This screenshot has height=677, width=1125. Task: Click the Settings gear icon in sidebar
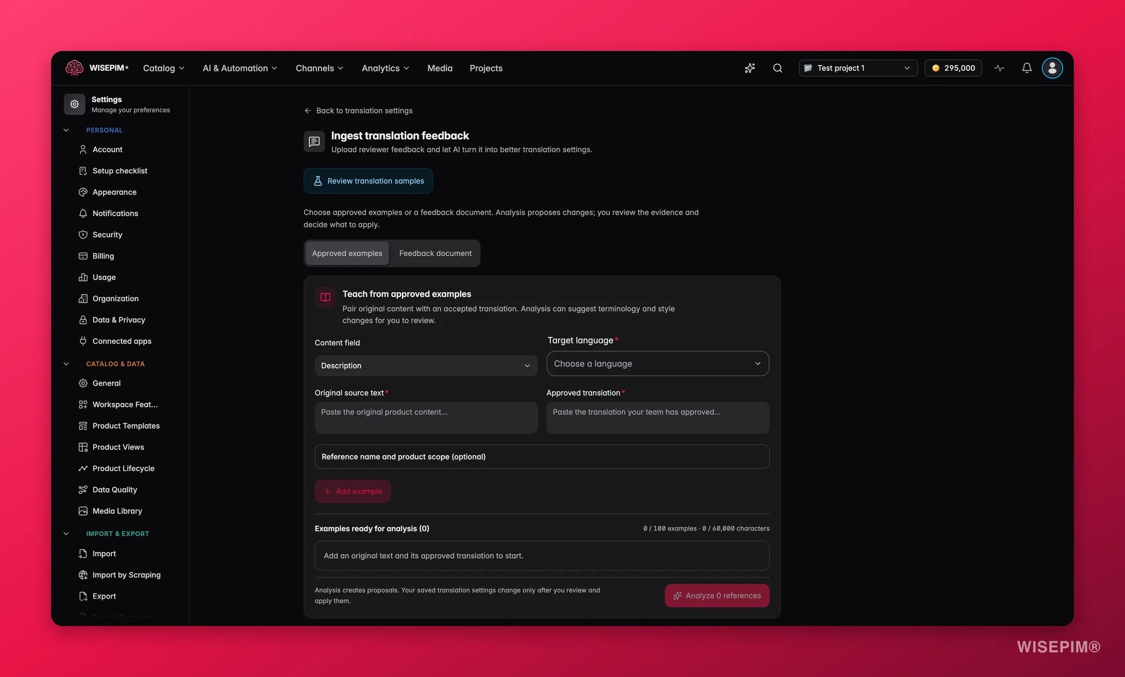click(75, 104)
